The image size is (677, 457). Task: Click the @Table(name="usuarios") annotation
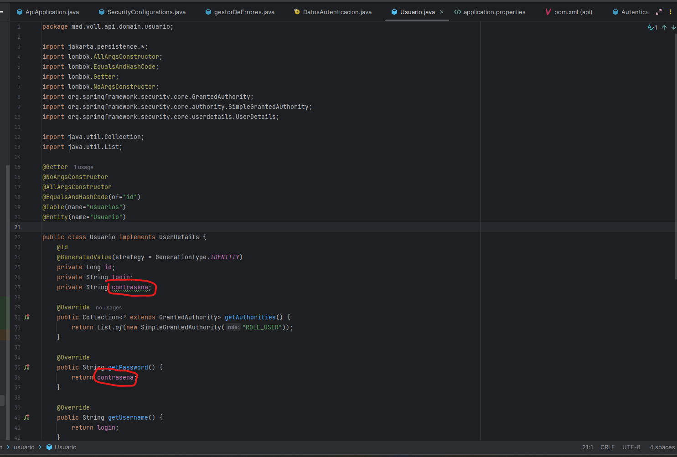tap(84, 207)
